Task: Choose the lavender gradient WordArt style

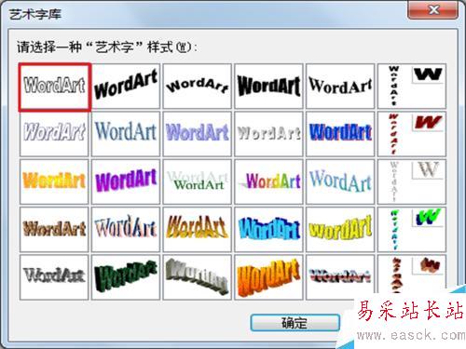Action: tap(198, 134)
